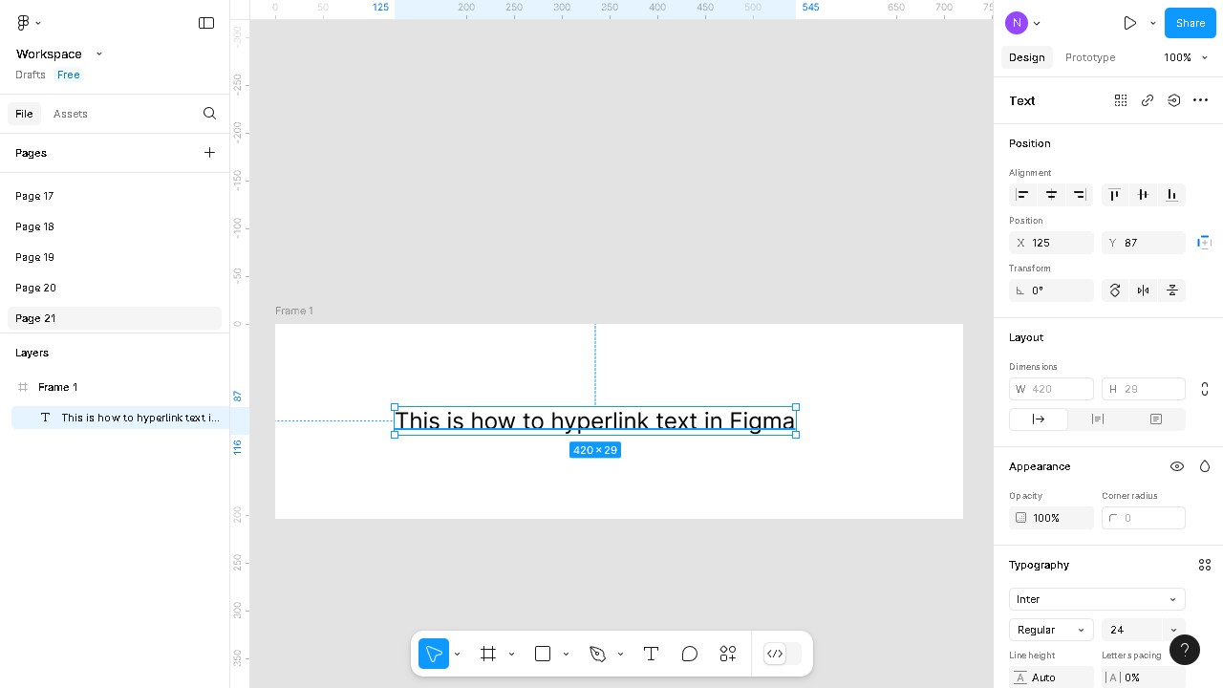Screen dimensions: 1223x688
Task: Open the Assets tab in the sidebar
Action: point(70,114)
